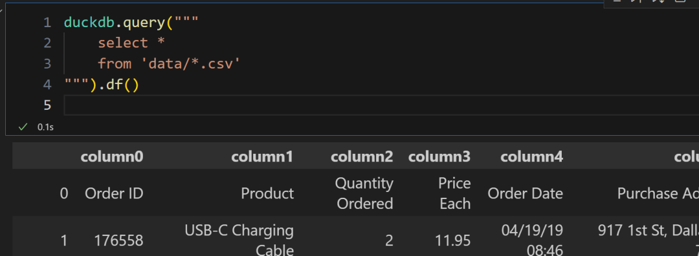Click the green success checkmark icon
Viewport: 699px width, 256px height.
[x=23, y=127]
